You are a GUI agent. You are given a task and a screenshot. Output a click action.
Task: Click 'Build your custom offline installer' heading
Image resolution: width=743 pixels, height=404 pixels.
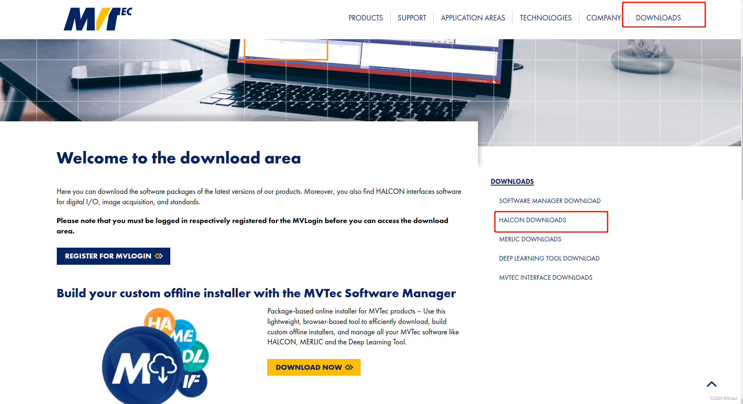tap(256, 294)
